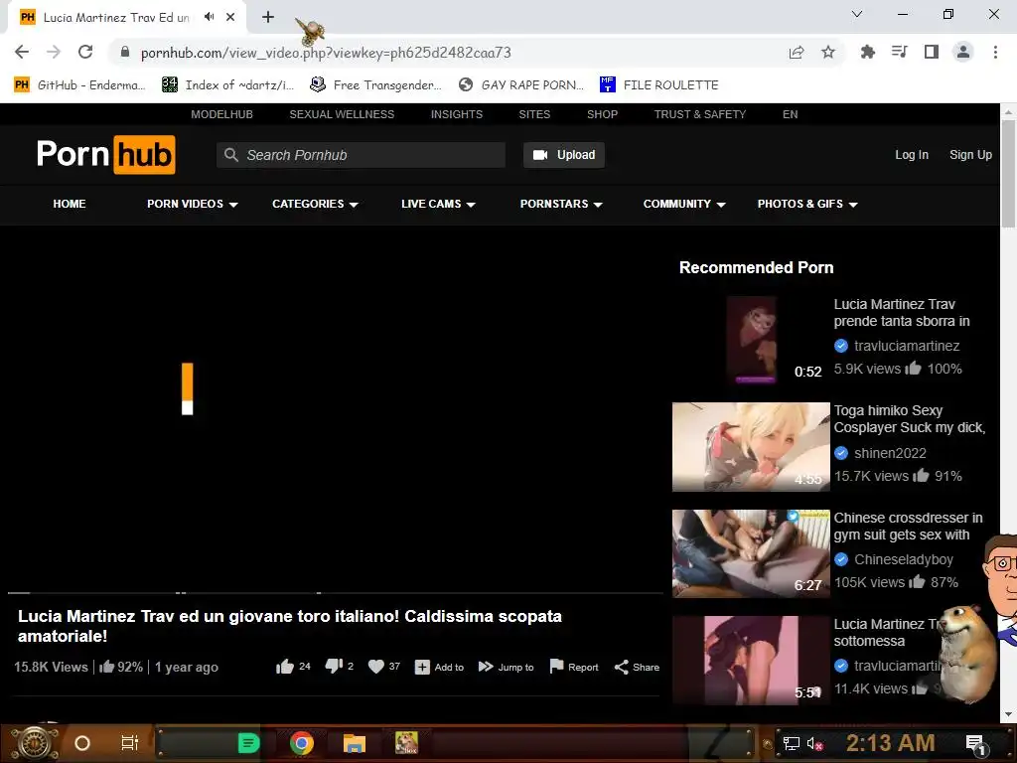Open the Chrome profile avatar
This screenshot has width=1017, height=763.
click(963, 52)
